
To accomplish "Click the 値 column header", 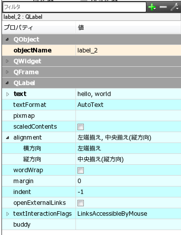I will point(128,27).
